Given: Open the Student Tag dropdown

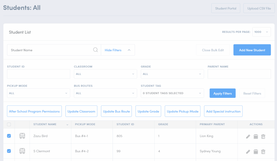Looking at the screenshot, I should coord(172,93).
